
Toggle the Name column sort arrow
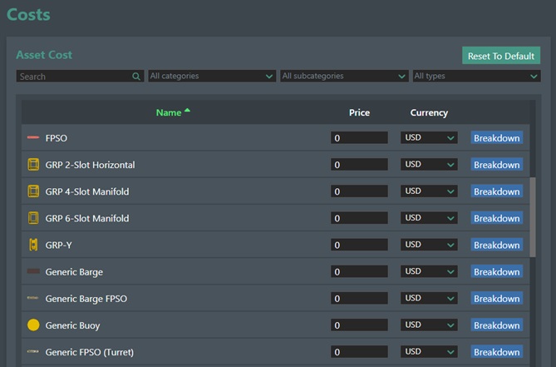(188, 111)
